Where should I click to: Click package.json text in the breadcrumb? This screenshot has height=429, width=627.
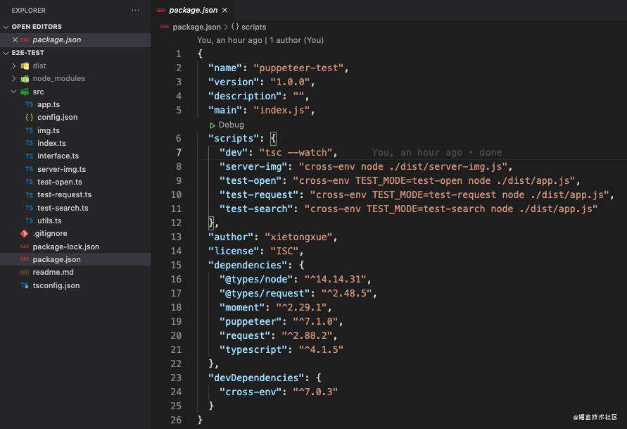point(196,27)
